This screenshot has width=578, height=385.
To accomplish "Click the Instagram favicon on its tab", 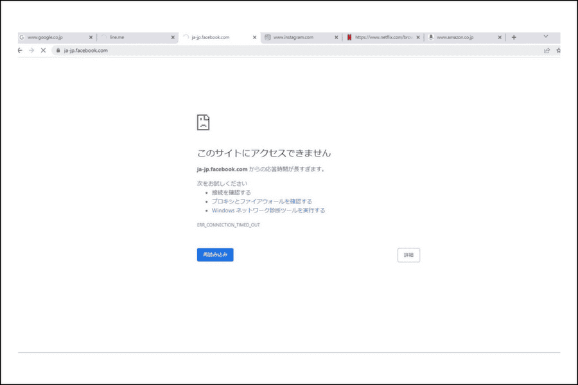I will click(x=268, y=37).
